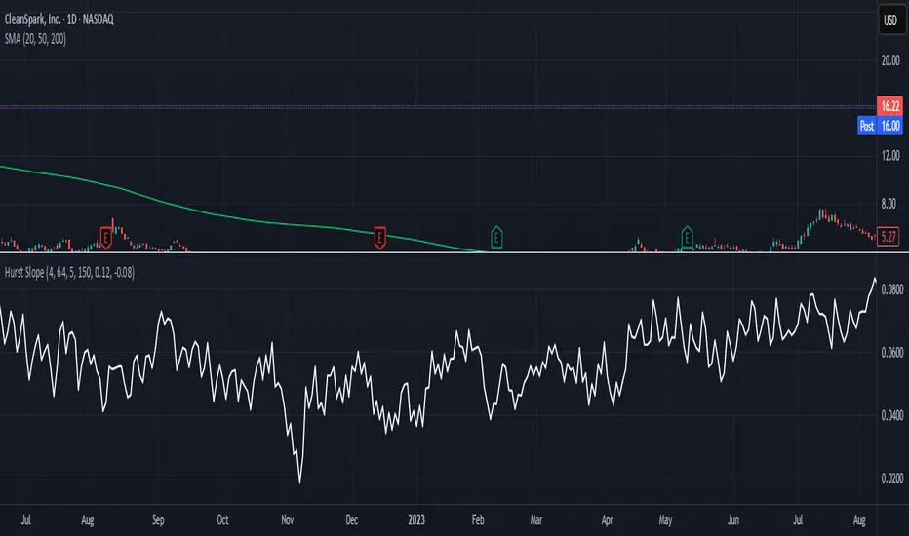Click the Jun label on time axis

pos(733,519)
